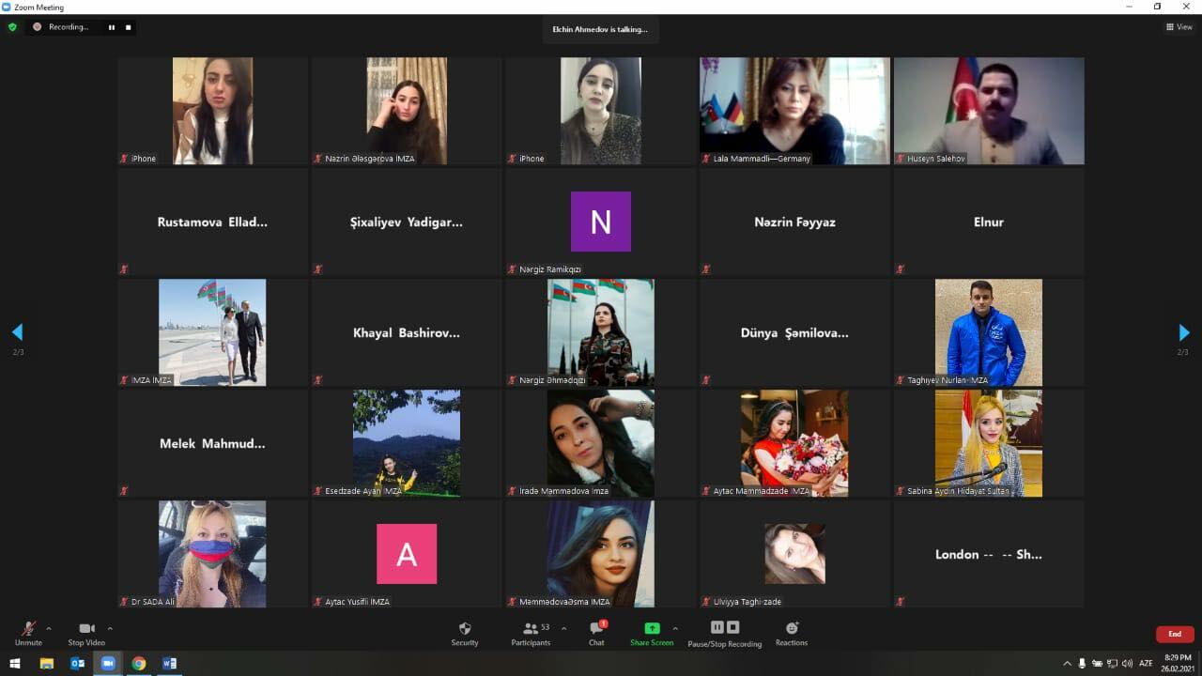Expand video options arrow beside Stop Video
Viewport: 1202px width, 676px height.
tap(110, 628)
